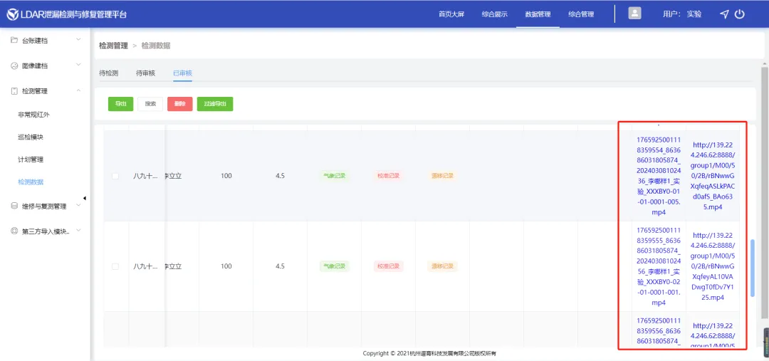Image resolution: width=769 pixels, height=361 pixels.
Task: Click the user avatar icon
Action: pyautogui.click(x=634, y=14)
